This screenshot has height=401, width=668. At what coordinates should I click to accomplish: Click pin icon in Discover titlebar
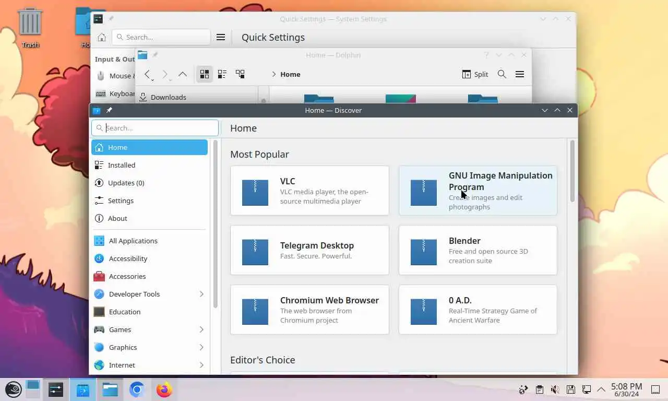[x=109, y=110]
